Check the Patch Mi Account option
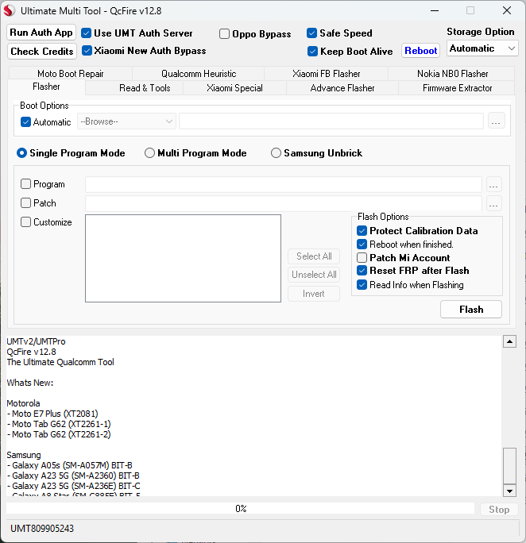The width and height of the screenshot is (526, 543). point(362,258)
